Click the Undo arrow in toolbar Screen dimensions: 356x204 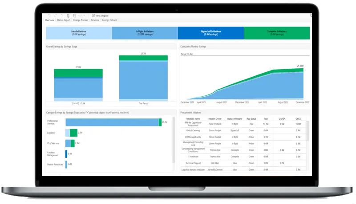pos(49,16)
